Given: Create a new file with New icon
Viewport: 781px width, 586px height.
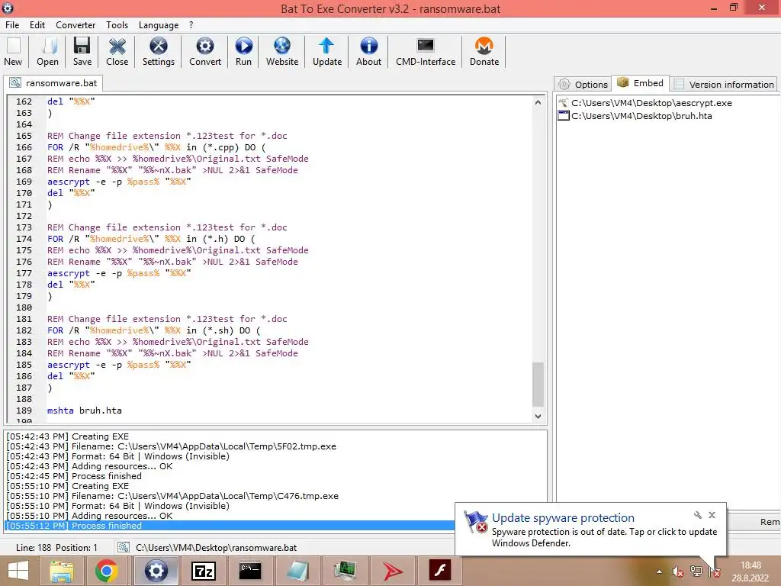Looking at the screenshot, I should coord(14,51).
